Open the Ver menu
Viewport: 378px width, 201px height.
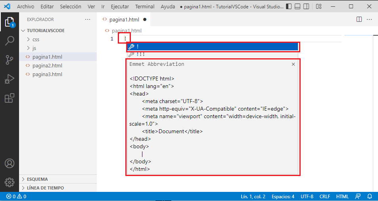(x=91, y=6)
